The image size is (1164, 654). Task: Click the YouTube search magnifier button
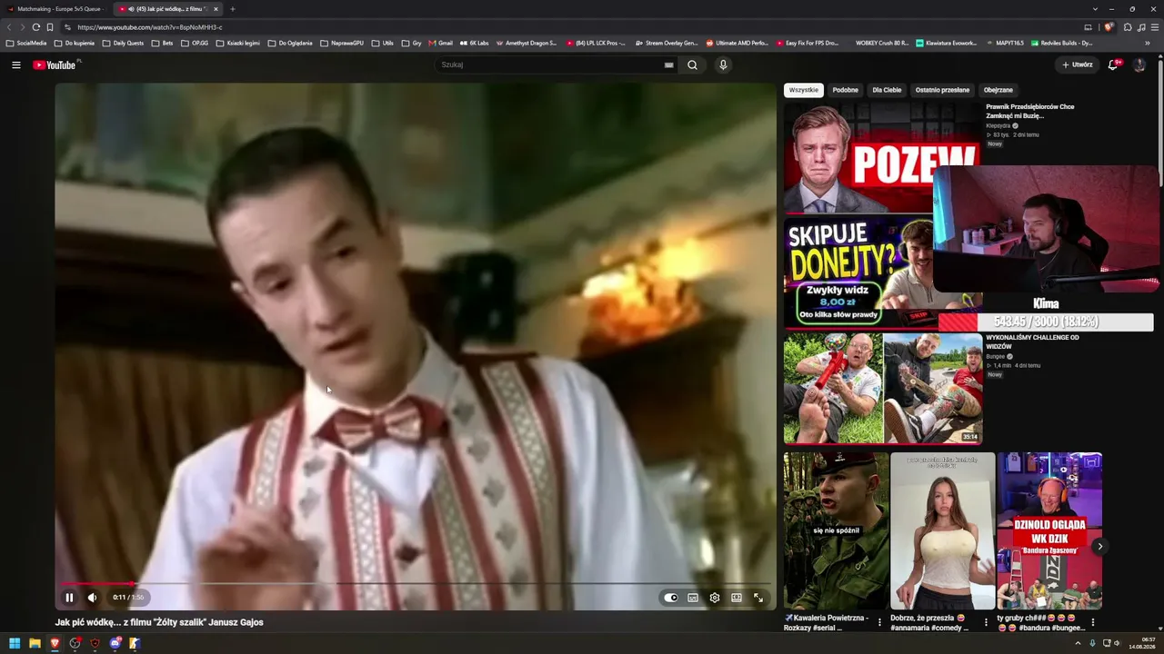click(x=692, y=64)
